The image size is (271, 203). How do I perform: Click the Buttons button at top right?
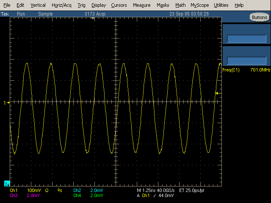[259, 17]
